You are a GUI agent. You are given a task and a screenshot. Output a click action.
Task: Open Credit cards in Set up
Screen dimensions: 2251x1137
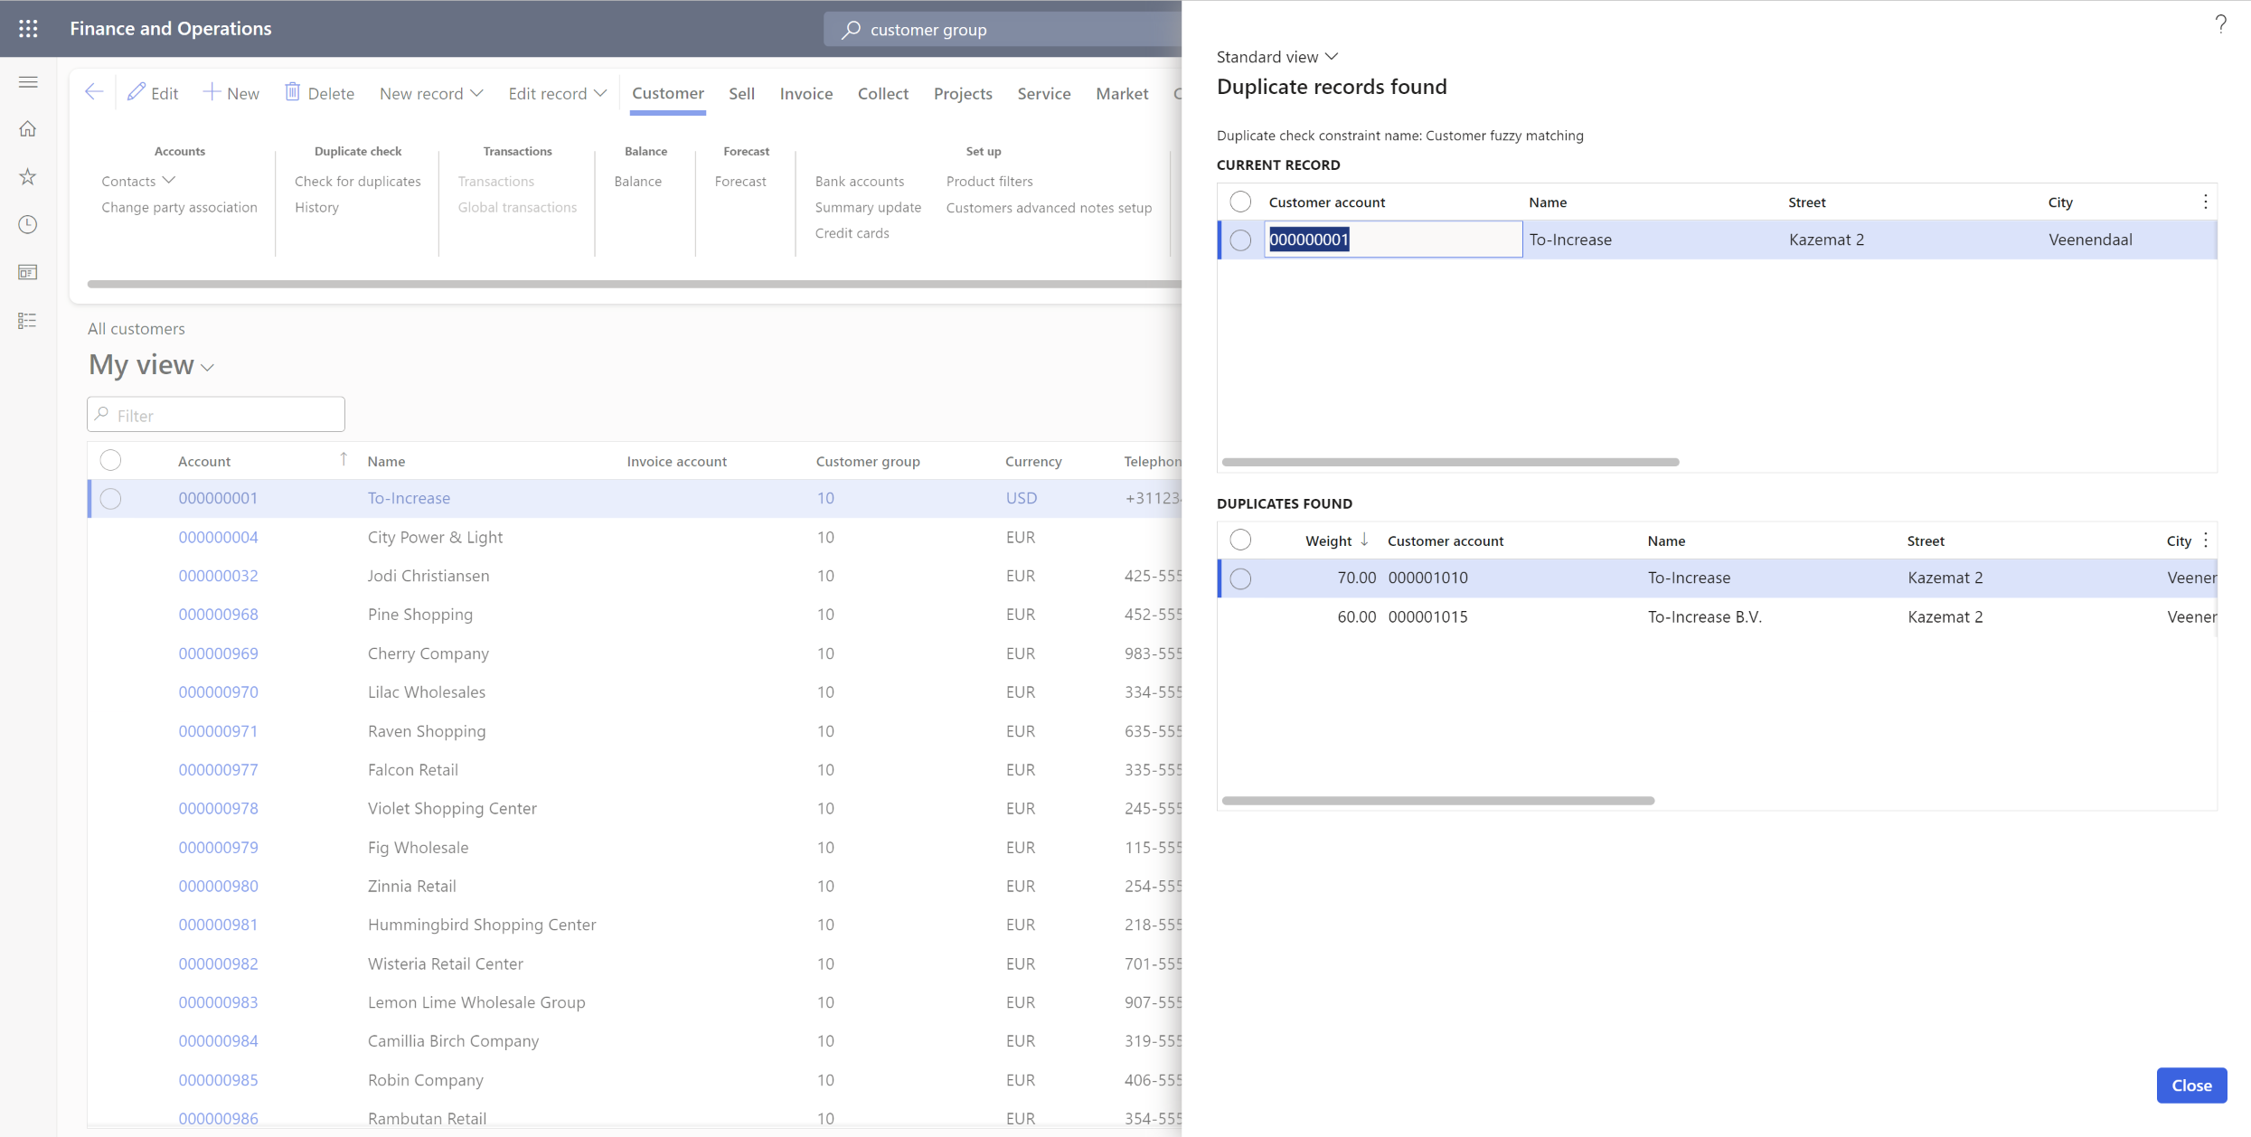(852, 233)
